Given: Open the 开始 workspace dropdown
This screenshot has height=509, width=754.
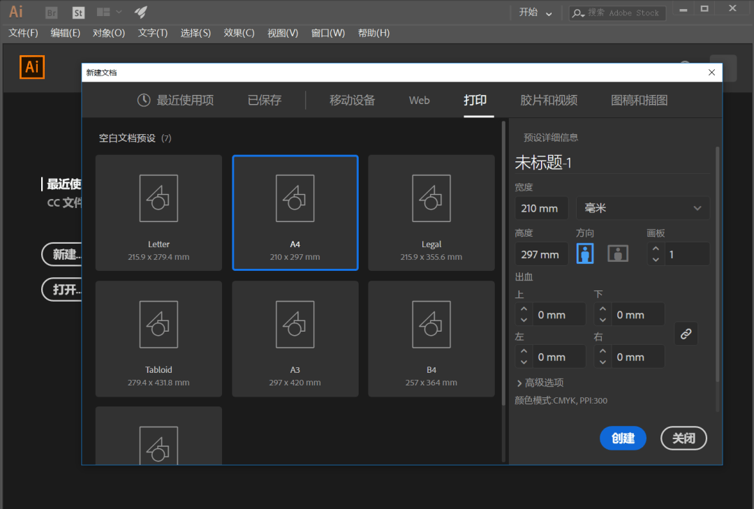Looking at the screenshot, I should coord(535,13).
